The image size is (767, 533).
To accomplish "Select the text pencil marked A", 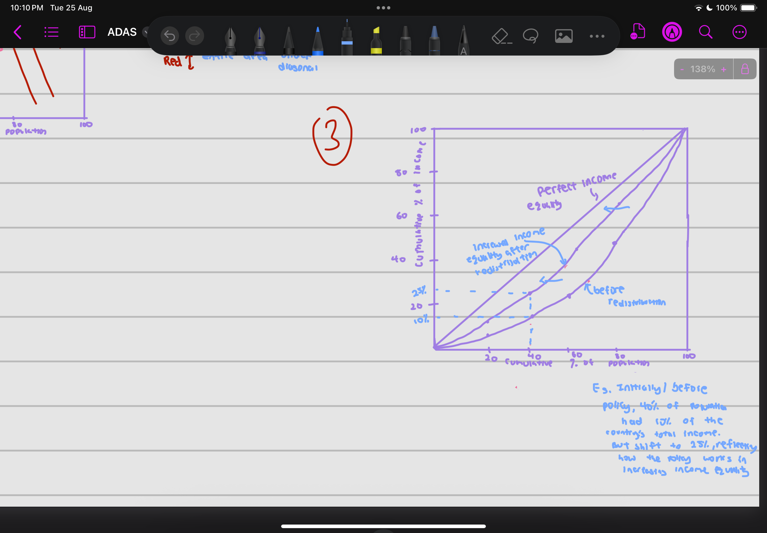I will pyautogui.click(x=463, y=40).
